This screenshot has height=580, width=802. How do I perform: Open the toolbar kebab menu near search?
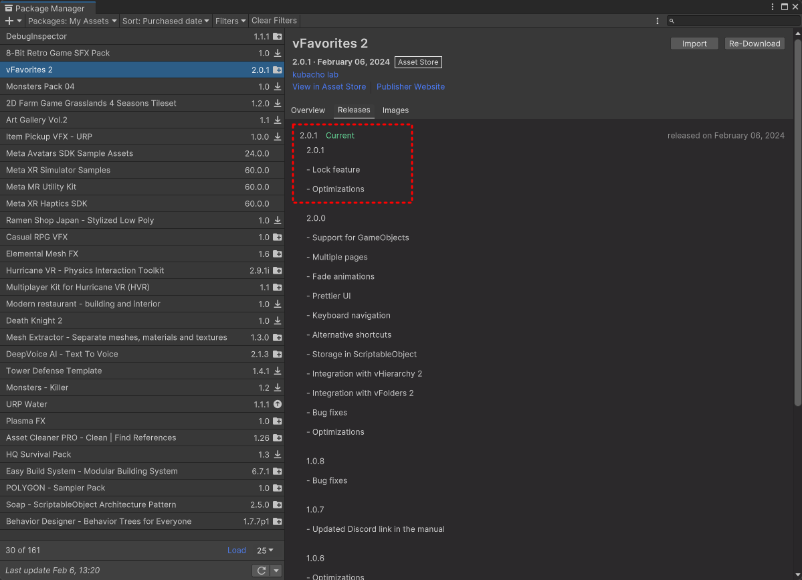658,21
